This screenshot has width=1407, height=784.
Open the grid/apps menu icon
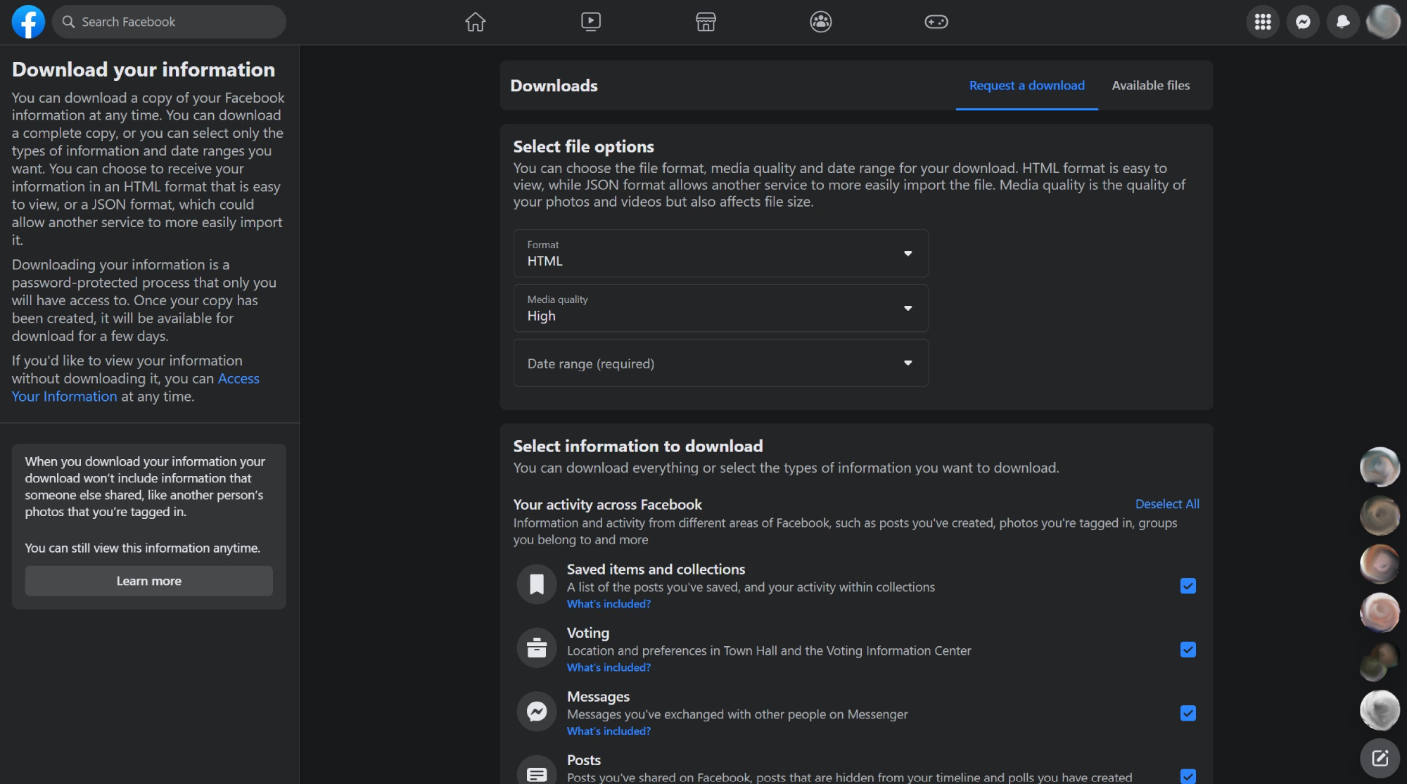point(1262,21)
